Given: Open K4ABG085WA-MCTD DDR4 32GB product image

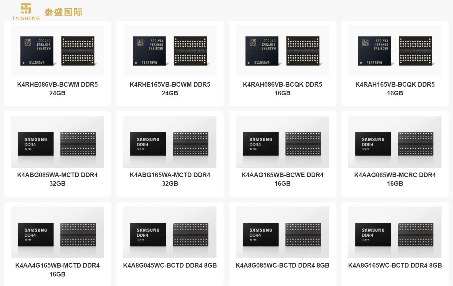Looking at the screenshot, I should [57, 142].
